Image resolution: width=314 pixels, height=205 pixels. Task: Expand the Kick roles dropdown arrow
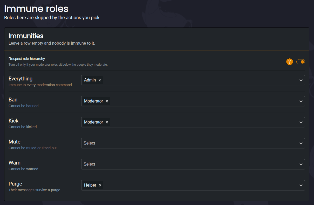[301, 122]
